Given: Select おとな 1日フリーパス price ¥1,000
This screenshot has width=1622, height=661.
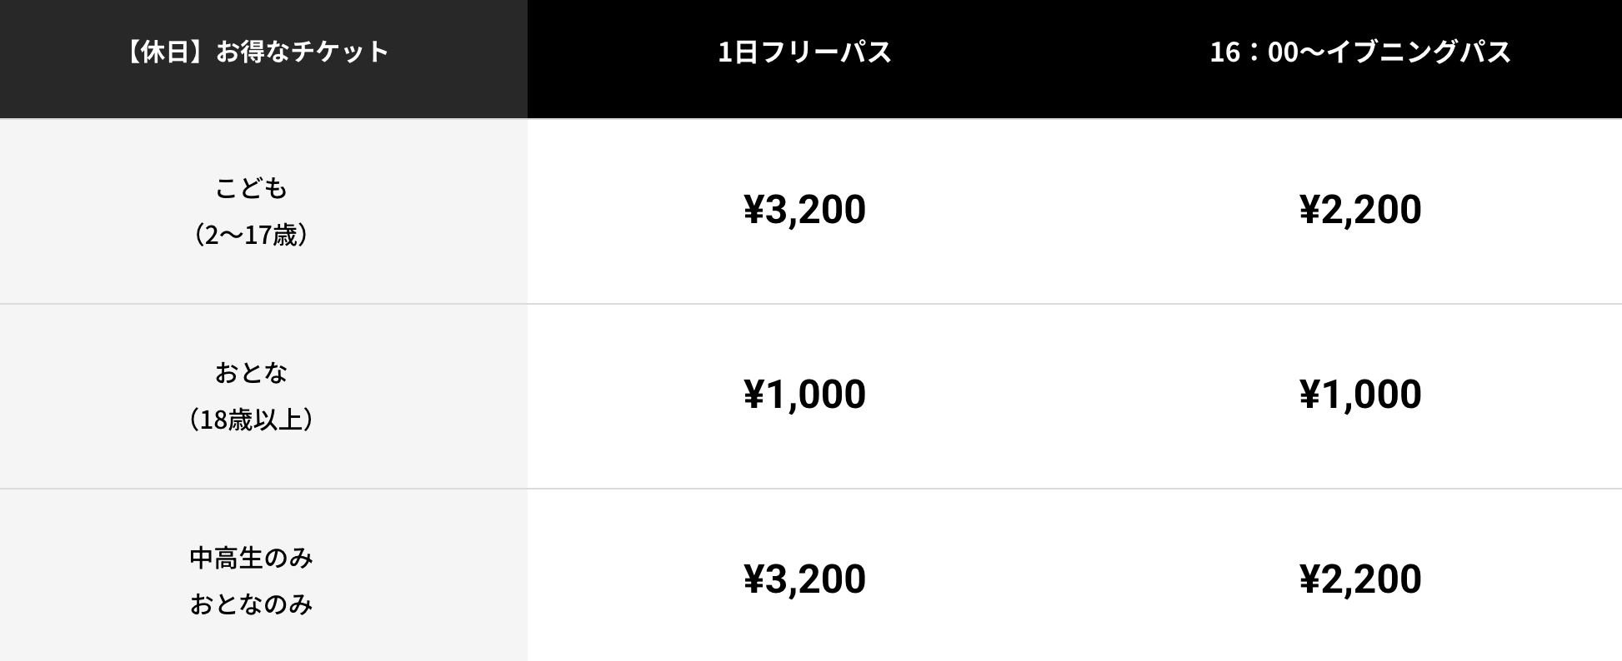Looking at the screenshot, I should (804, 394).
